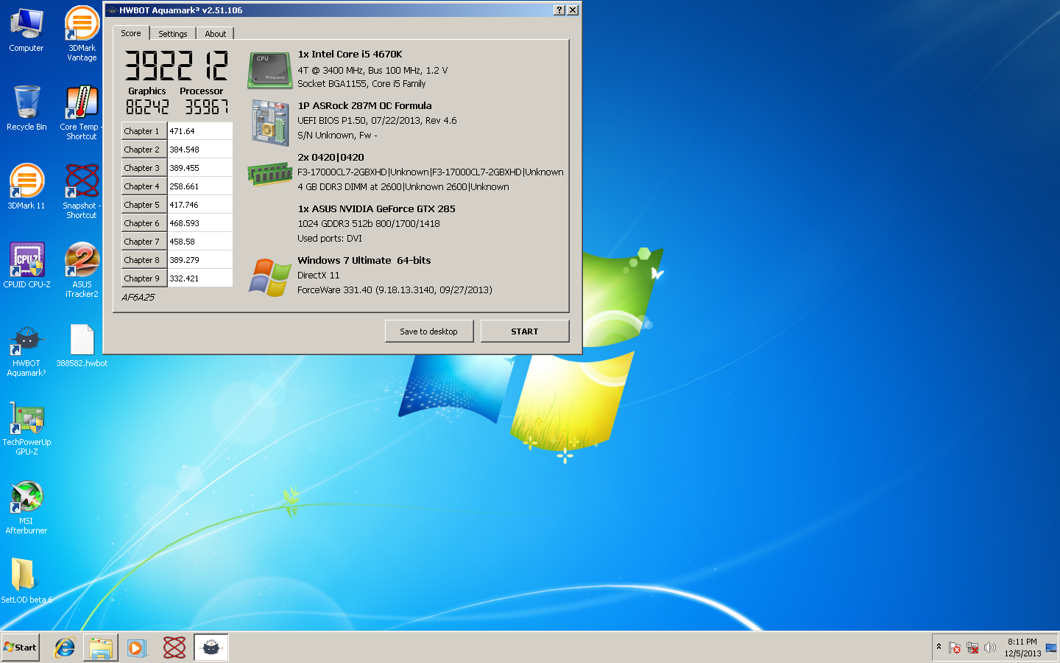
Task: Select the 388582.hwbot file on desktop
Action: click(x=82, y=346)
